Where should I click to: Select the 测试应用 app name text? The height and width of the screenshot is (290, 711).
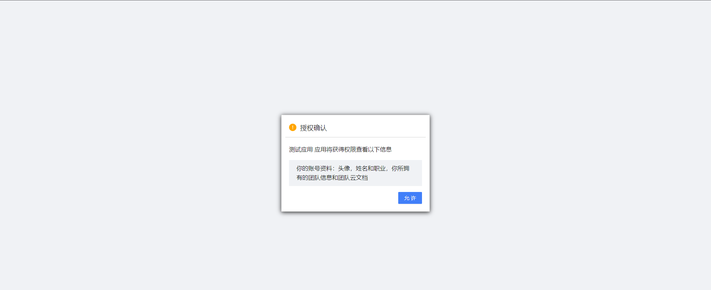(301, 149)
